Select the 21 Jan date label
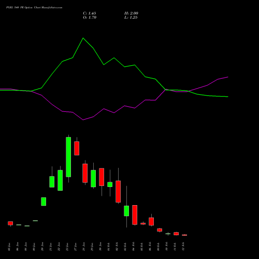 (x=51, y=247)
